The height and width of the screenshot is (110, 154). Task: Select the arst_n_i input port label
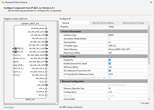pos(18,55)
